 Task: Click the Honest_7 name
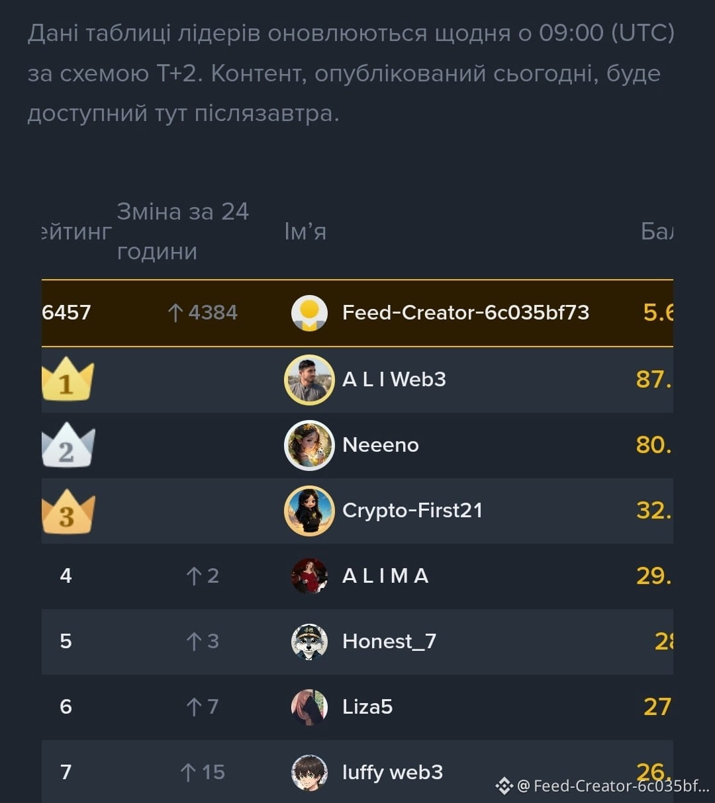(389, 642)
